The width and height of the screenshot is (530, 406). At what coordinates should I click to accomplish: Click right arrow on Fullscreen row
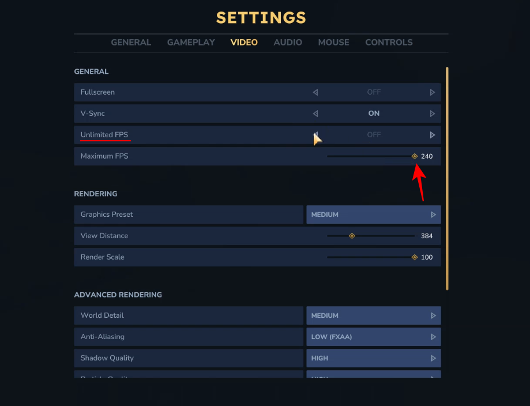433,92
